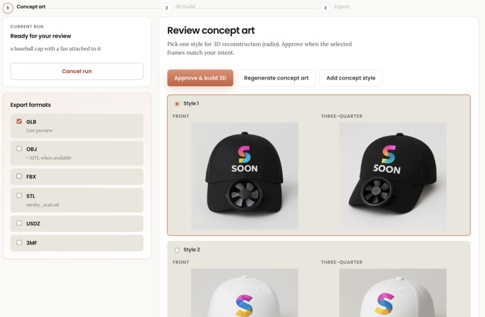This screenshot has height=317, width=485.
Task: Go to step 1 Concept art
Action: tap(24, 7)
